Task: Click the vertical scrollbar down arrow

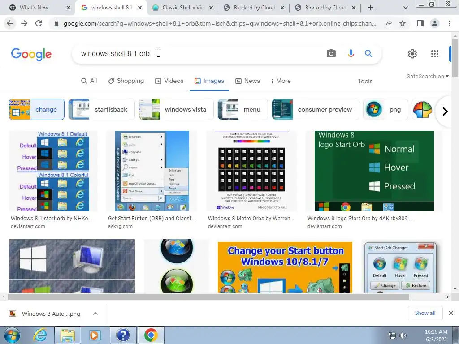Action: pyautogui.click(x=455, y=289)
